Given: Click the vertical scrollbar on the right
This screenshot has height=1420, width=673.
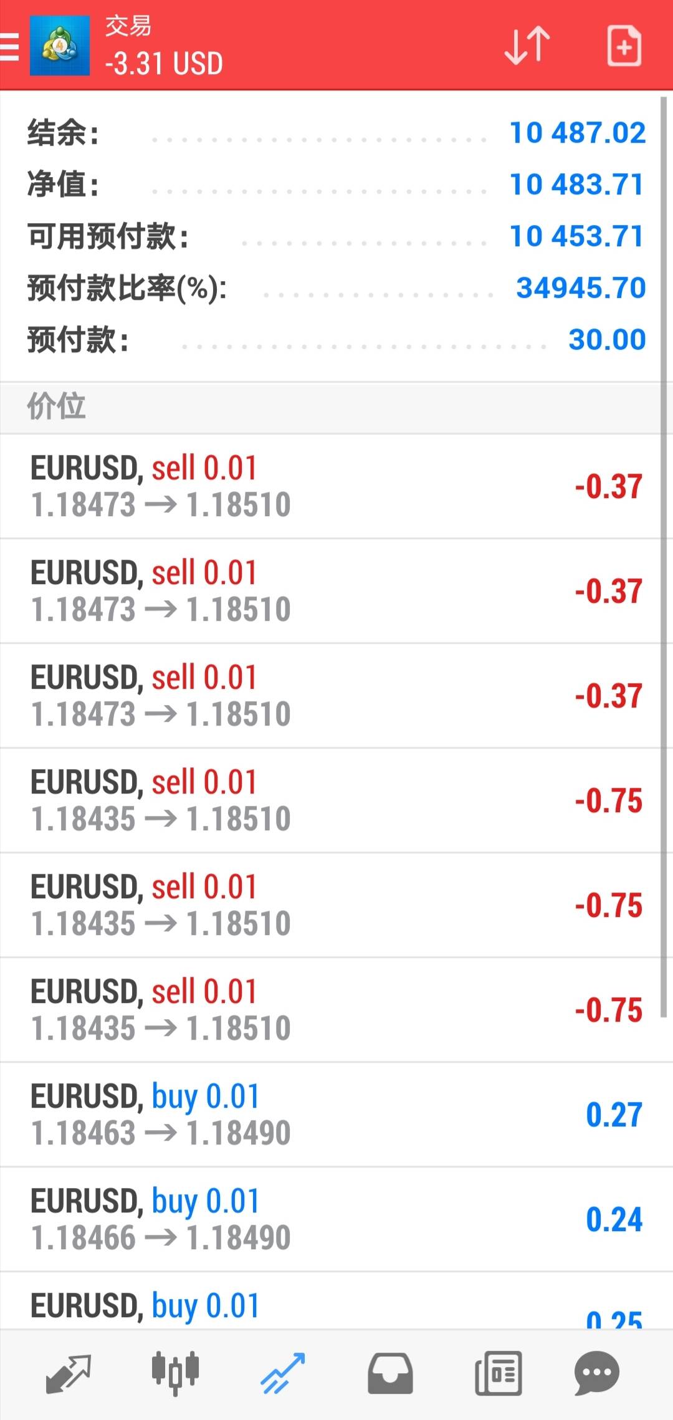Looking at the screenshot, I should (664, 555).
